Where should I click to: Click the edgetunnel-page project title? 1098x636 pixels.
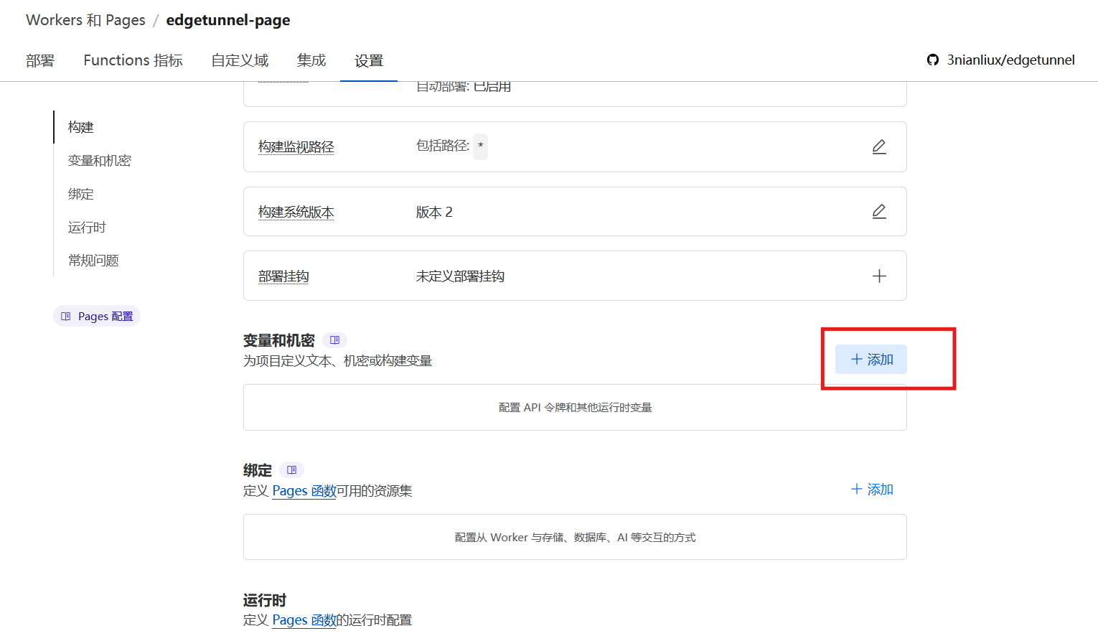228,20
